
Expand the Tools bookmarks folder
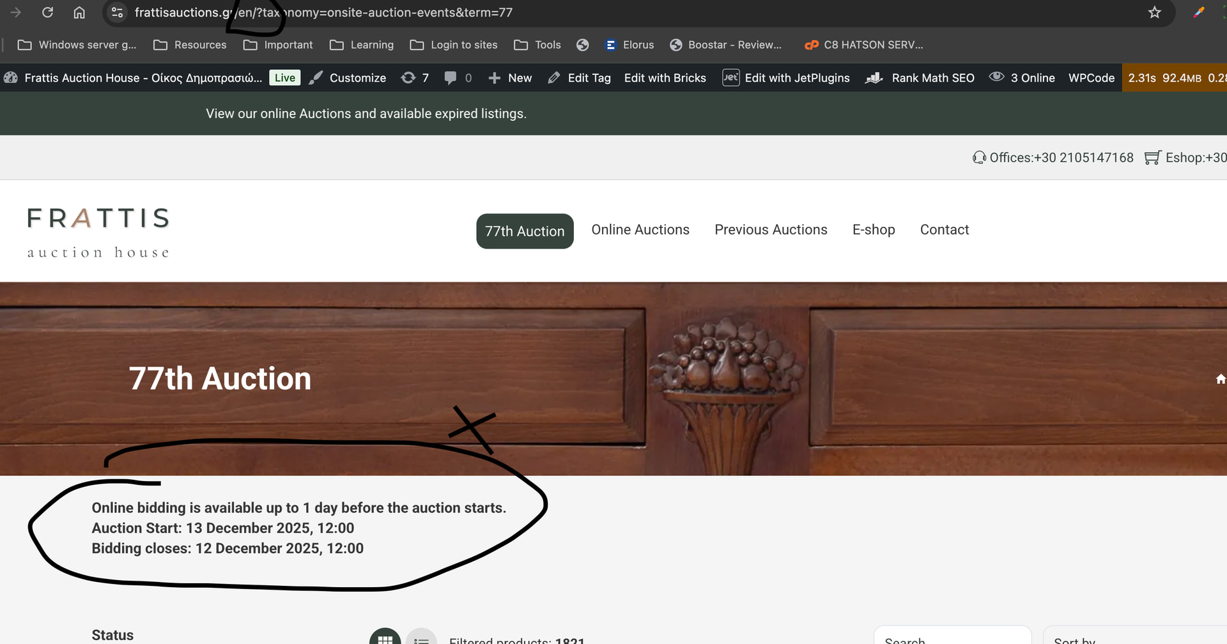click(537, 45)
